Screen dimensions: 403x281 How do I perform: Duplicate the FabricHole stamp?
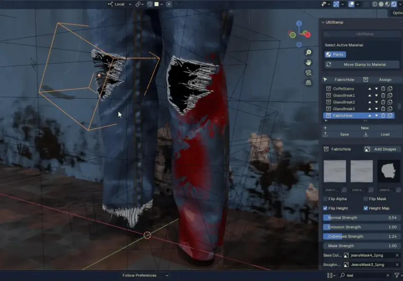tap(390, 116)
